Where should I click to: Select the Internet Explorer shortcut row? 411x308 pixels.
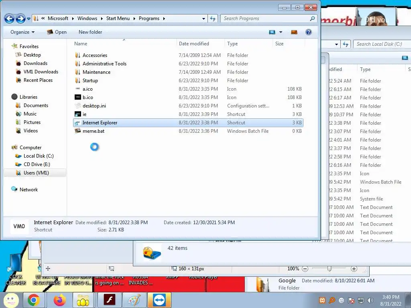tap(188, 123)
